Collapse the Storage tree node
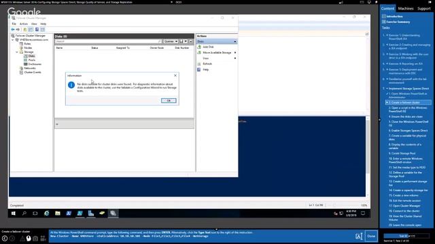The width and height of the screenshot is (435, 244). 17,52
